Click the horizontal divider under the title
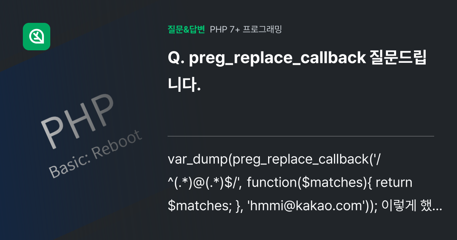Image resolution: width=457 pixels, height=240 pixels. coord(301,136)
